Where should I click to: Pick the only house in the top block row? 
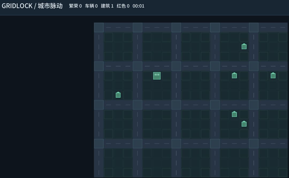(x=244, y=47)
